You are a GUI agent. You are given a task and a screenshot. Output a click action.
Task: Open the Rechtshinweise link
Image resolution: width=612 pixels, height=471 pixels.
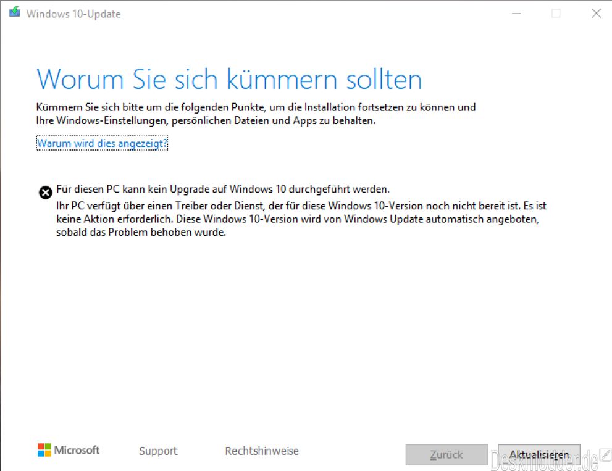click(x=262, y=451)
